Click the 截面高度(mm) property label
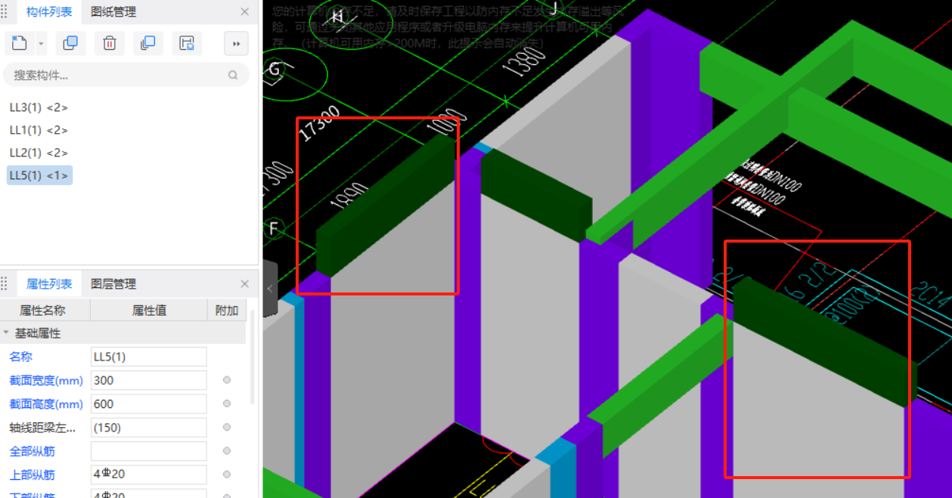Viewport: 952px width, 498px height. tap(46, 404)
